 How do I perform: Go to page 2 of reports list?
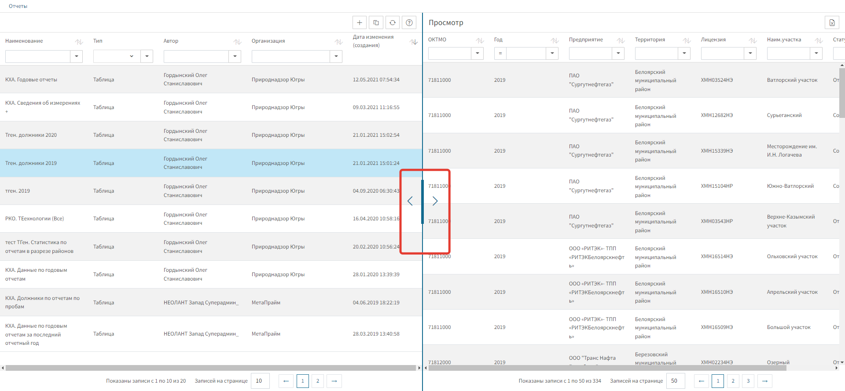(x=318, y=381)
